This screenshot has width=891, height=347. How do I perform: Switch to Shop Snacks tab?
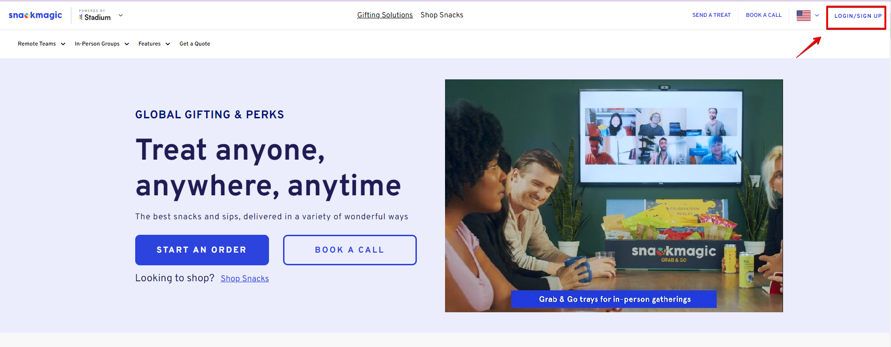point(442,15)
